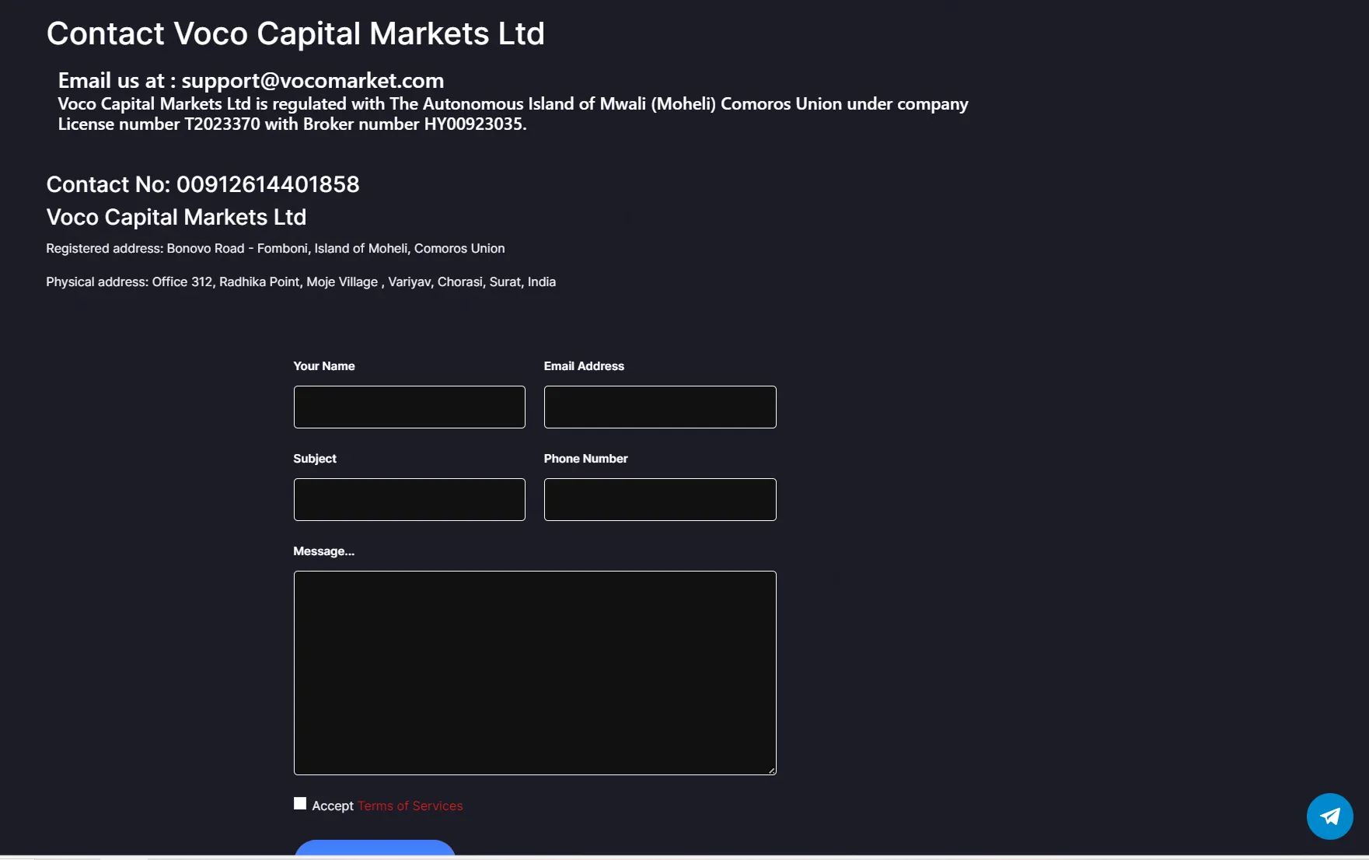Click the Contact No: 00912614401858 text
The width and height of the screenshot is (1369, 860).
click(203, 184)
